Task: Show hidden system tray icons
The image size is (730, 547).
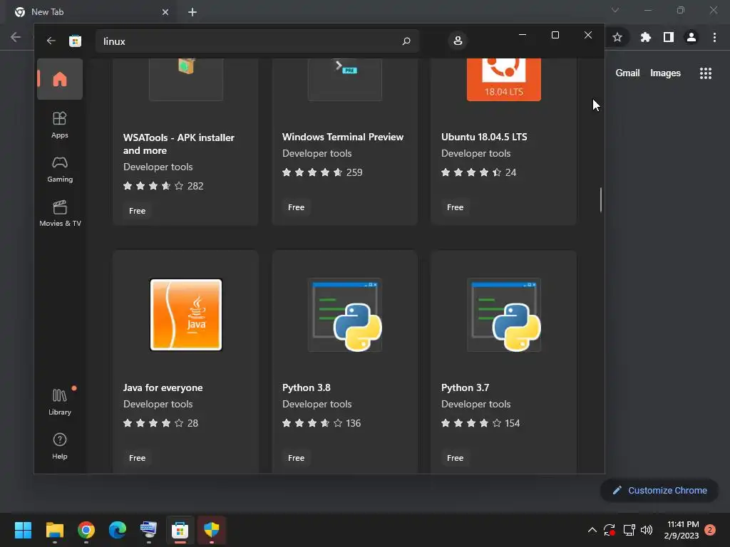Action: tap(592, 530)
